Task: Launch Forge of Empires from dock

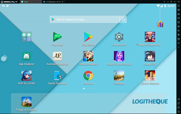Action: tap(26, 102)
